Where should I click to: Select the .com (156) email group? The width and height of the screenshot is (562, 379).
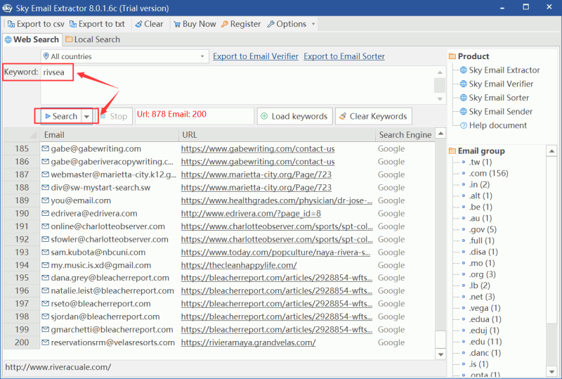488,173
